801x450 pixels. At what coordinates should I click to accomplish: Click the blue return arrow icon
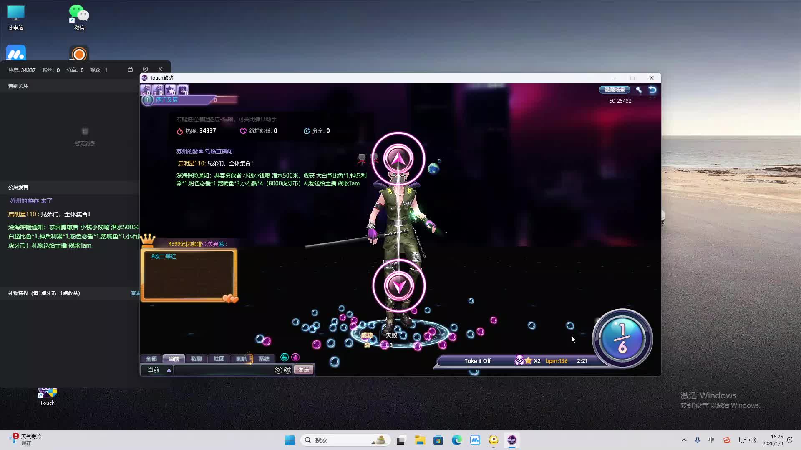pos(652,90)
